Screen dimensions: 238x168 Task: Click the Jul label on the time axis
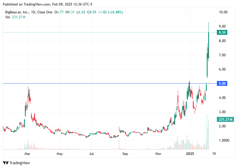(91, 154)
